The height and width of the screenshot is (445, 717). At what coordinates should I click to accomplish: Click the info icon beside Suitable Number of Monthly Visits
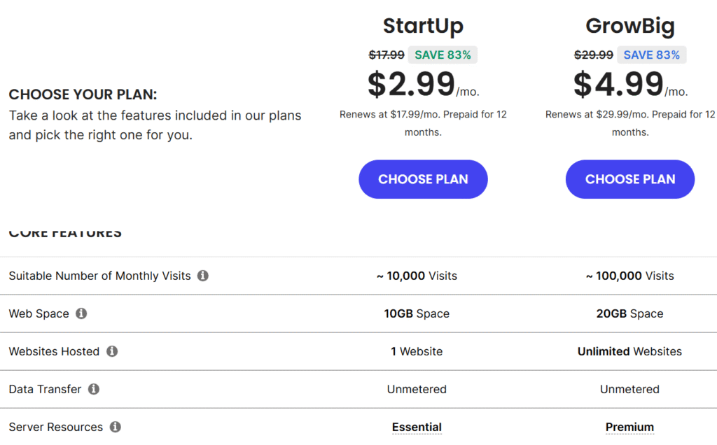coord(202,276)
